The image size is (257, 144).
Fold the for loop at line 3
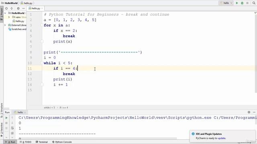(x=42, y=25)
